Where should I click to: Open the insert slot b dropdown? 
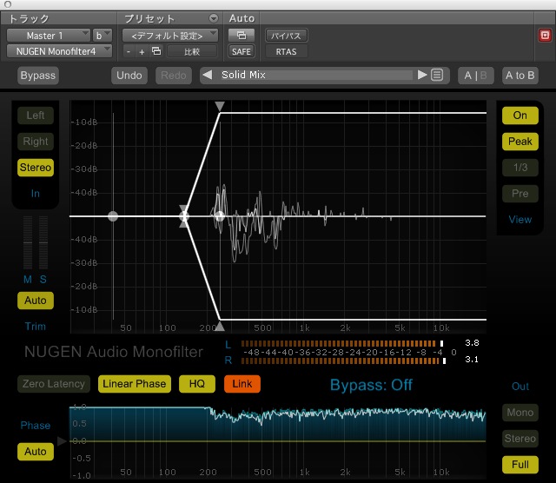coord(103,36)
